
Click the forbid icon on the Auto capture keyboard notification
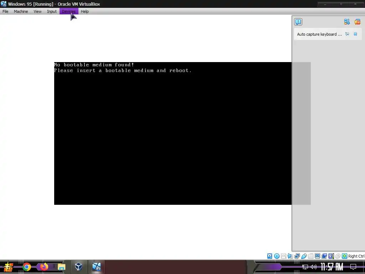click(347, 34)
